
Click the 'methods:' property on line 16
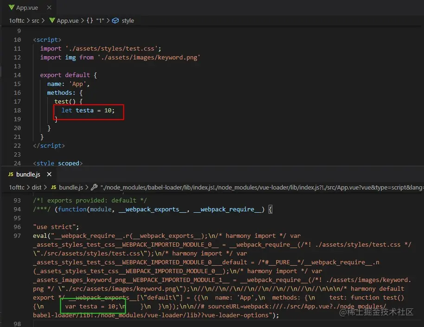point(61,92)
